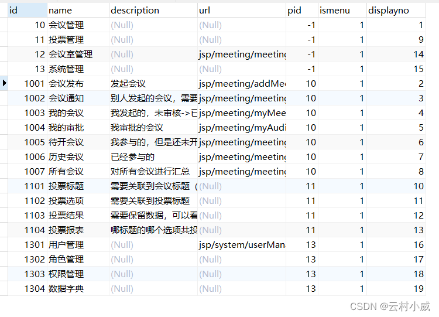Click the ismenu column header
439x317 pixels.
click(342, 11)
